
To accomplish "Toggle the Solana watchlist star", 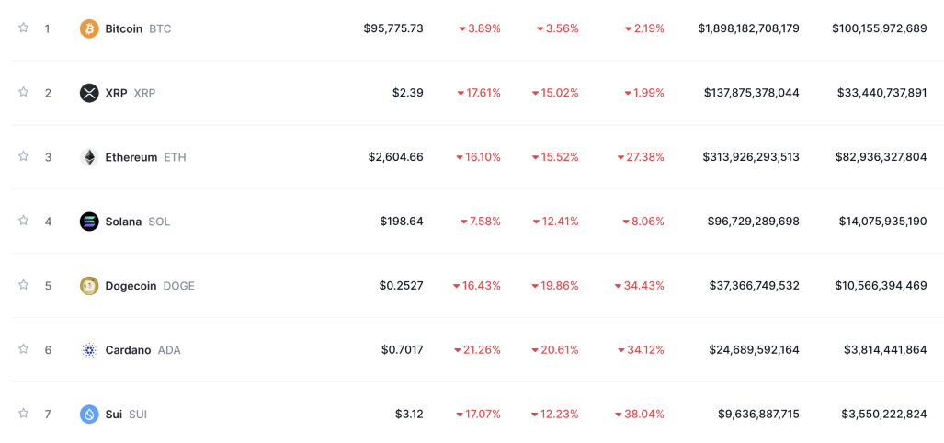I will [24, 220].
